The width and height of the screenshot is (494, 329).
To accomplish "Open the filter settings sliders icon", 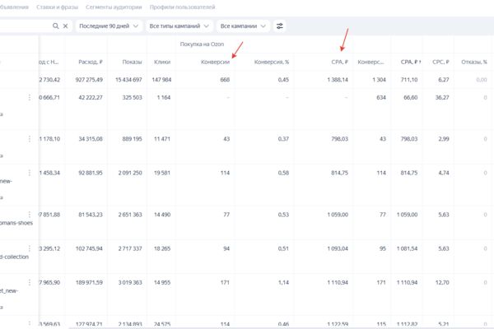I will (279, 25).
